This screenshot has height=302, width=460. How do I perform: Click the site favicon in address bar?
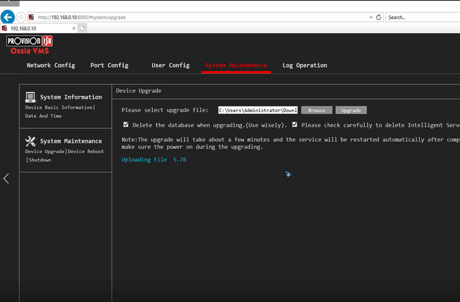pos(31,17)
